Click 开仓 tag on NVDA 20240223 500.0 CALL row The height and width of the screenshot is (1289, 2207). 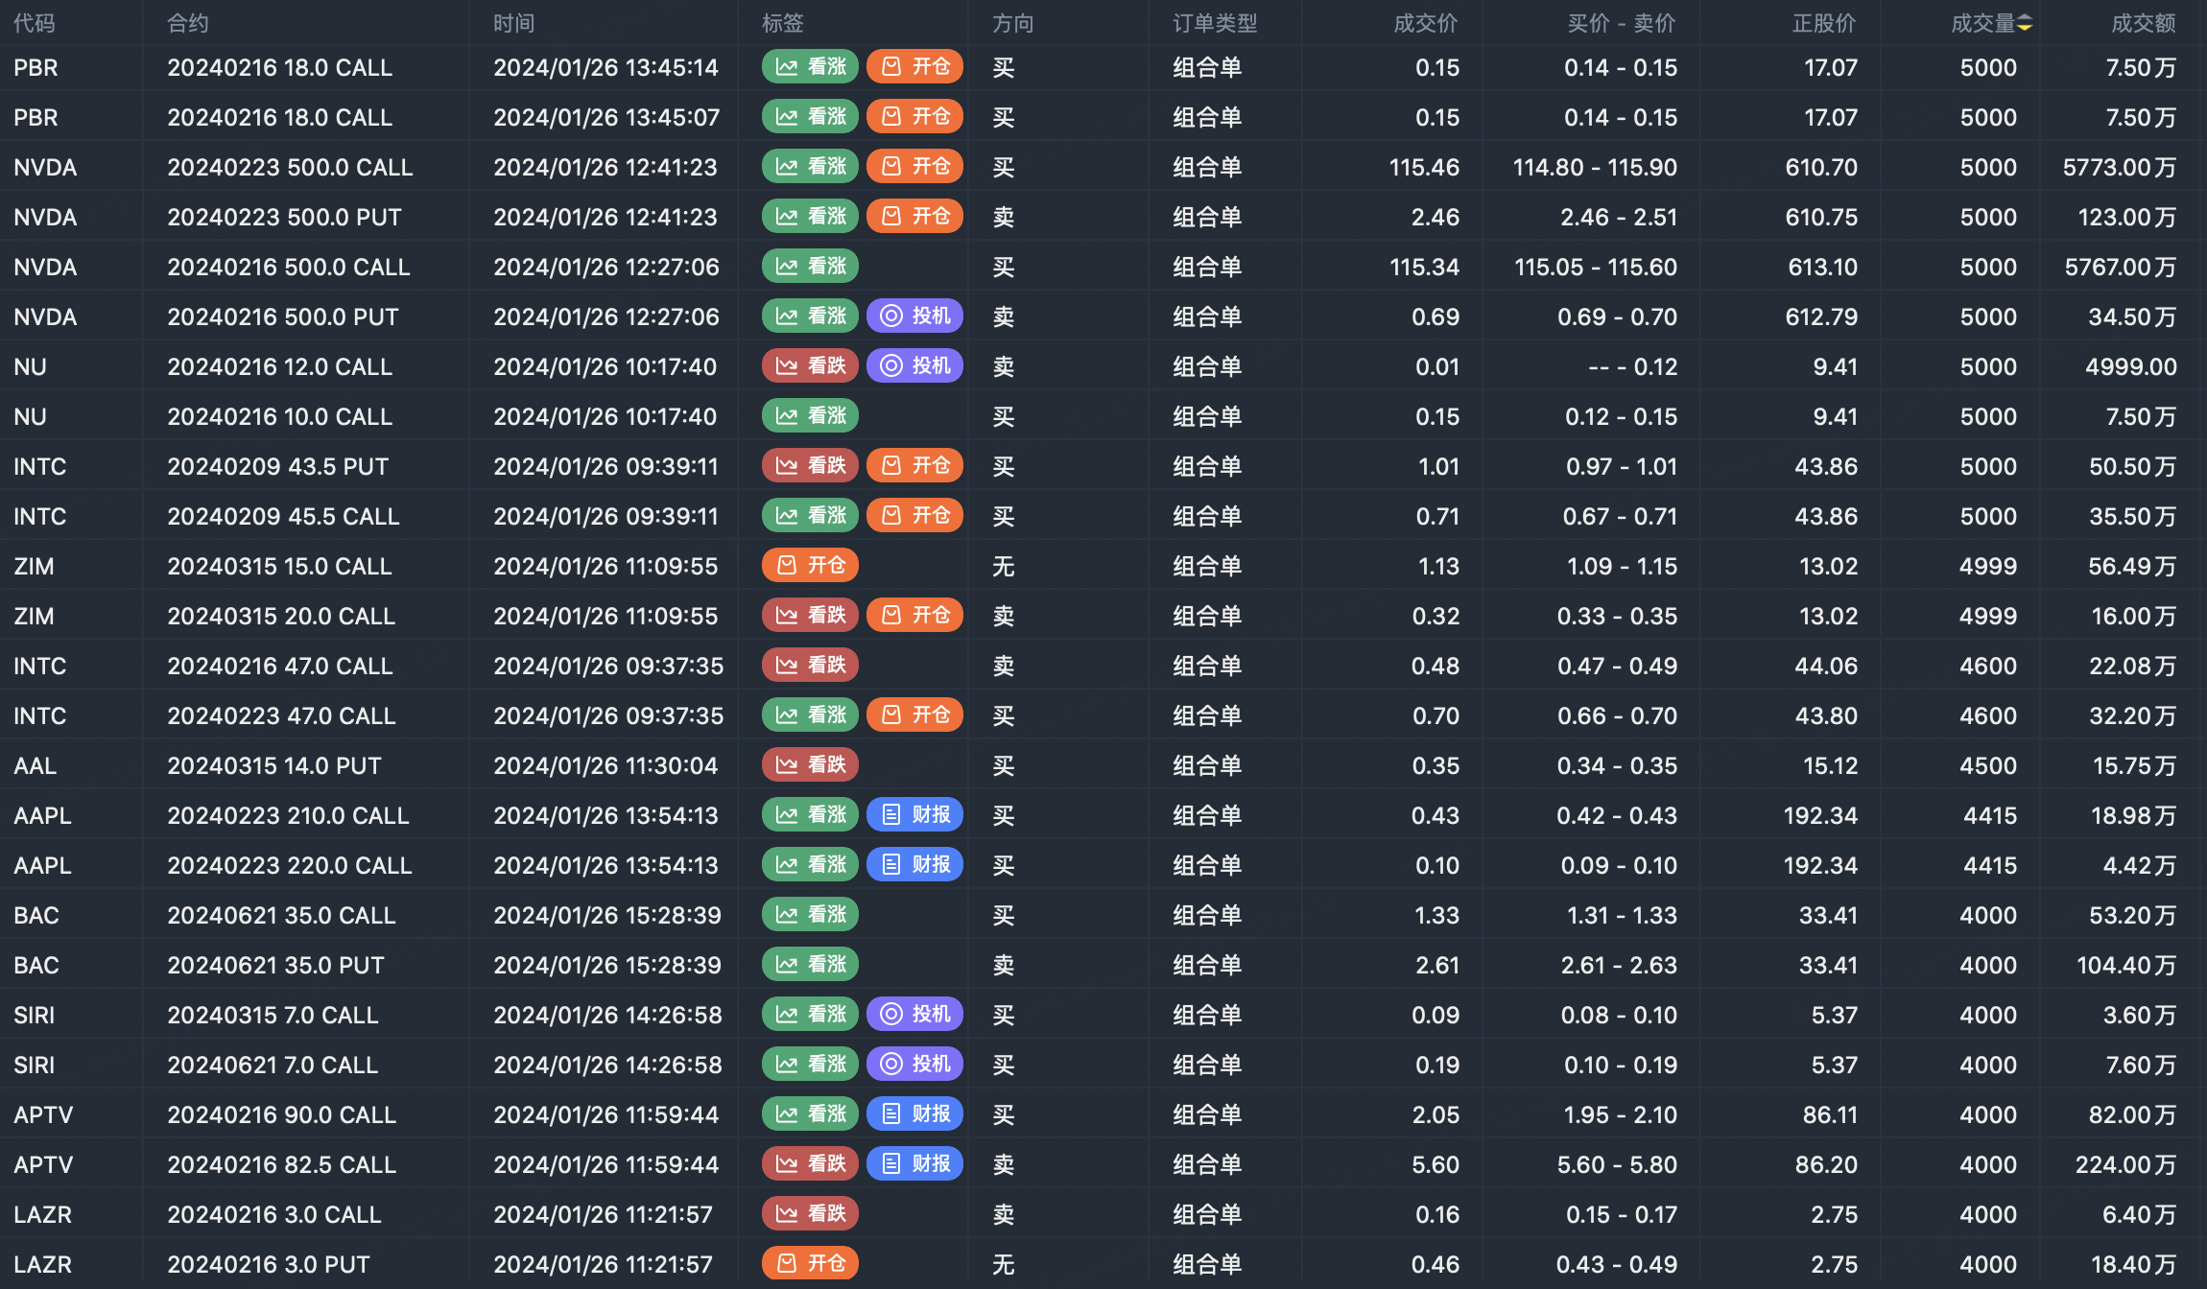point(914,167)
